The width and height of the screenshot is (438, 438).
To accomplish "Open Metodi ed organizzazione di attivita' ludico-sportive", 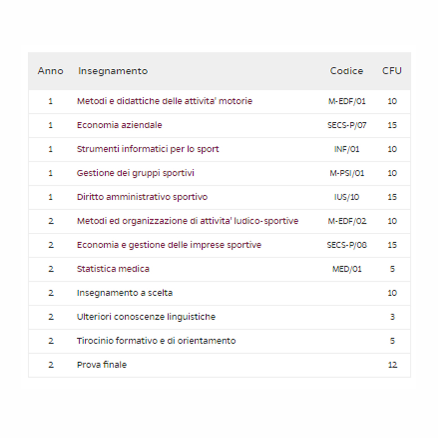I will [x=188, y=221].
